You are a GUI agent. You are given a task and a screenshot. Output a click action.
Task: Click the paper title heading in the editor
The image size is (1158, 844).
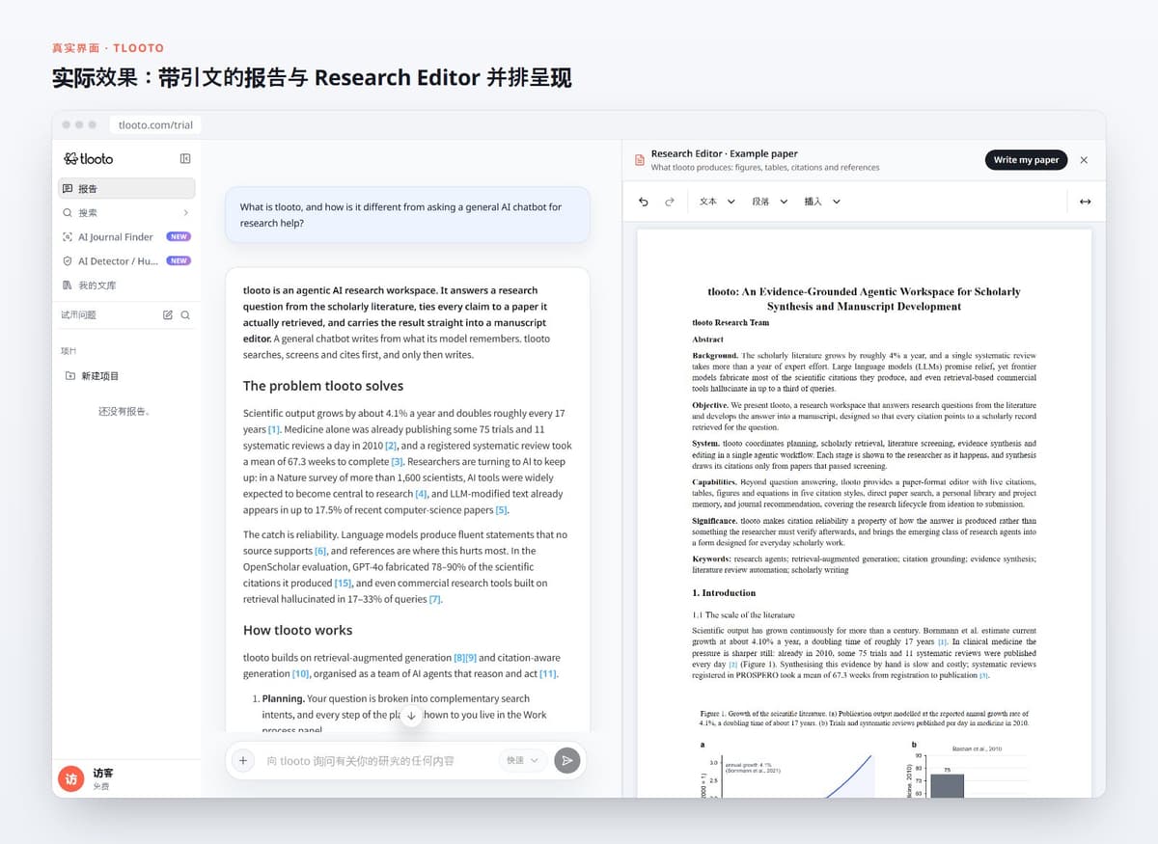[x=863, y=299]
